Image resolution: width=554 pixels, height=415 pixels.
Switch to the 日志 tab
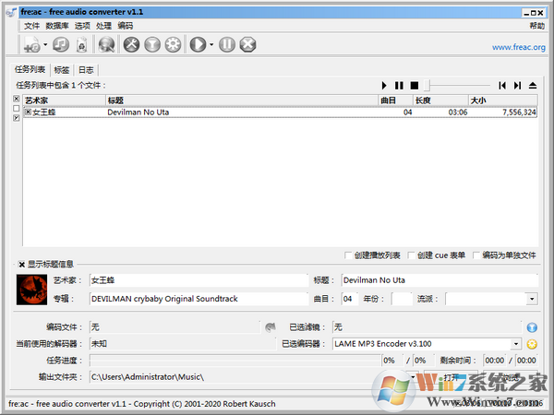point(85,70)
